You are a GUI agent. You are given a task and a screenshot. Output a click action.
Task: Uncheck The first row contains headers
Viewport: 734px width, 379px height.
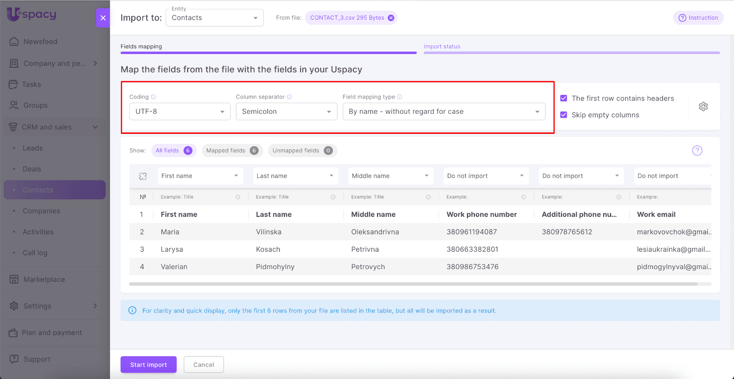pos(564,98)
